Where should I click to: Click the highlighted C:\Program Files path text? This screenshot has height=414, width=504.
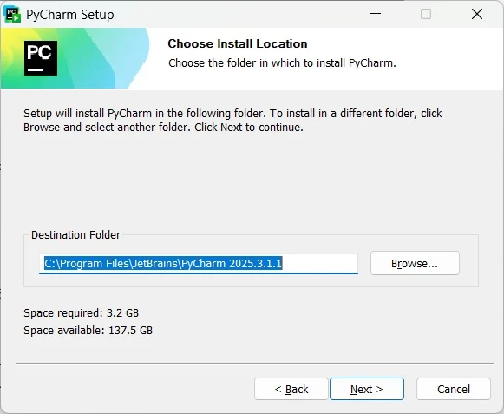coord(163,264)
